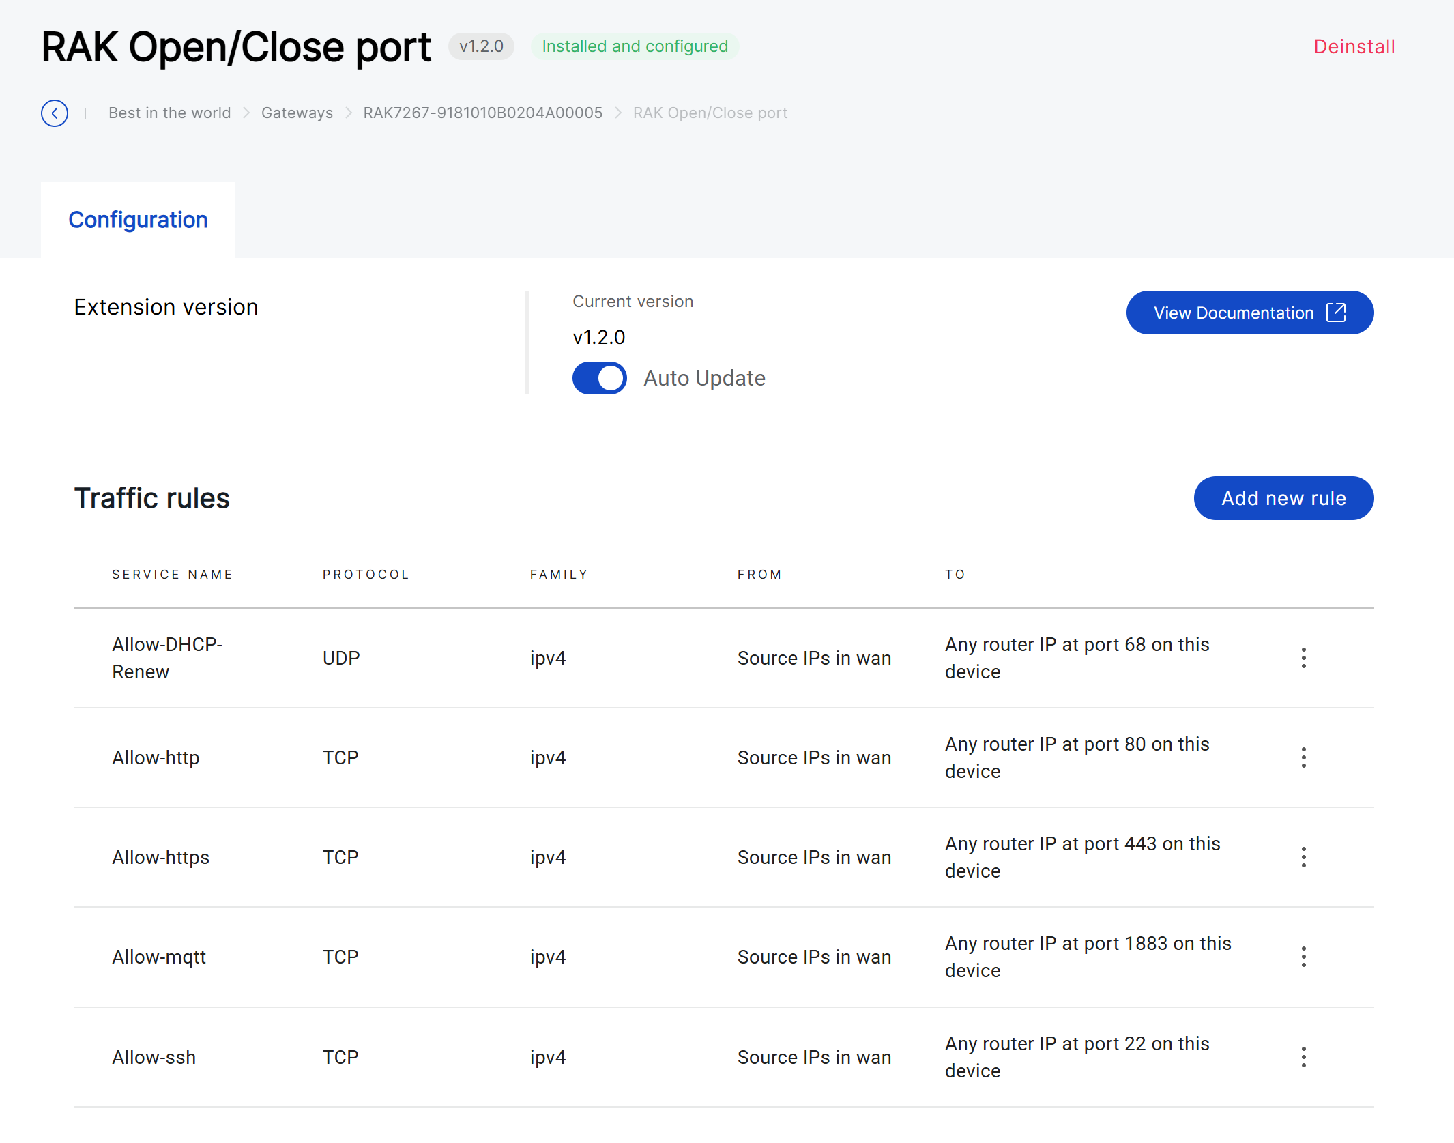Open kebab menu for Allow-mqtt rule
Viewport: 1454px width, 1143px height.
(1303, 957)
